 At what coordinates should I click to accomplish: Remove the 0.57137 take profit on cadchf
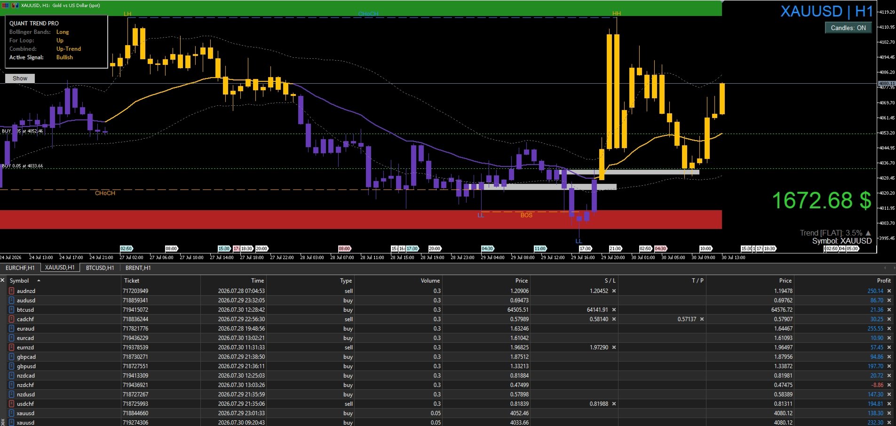702,319
